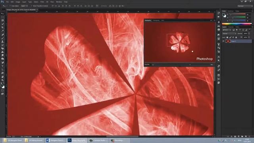Switch to the Swatches tab
The height and width of the screenshot is (143, 254).
point(230,11)
